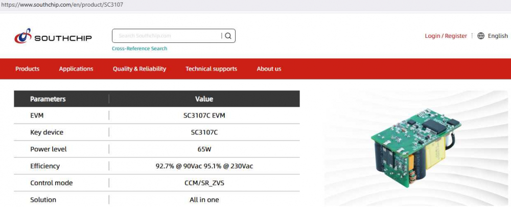The image size is (511, 207).
Task: Click the globe language icon
Action: (481, 36)
